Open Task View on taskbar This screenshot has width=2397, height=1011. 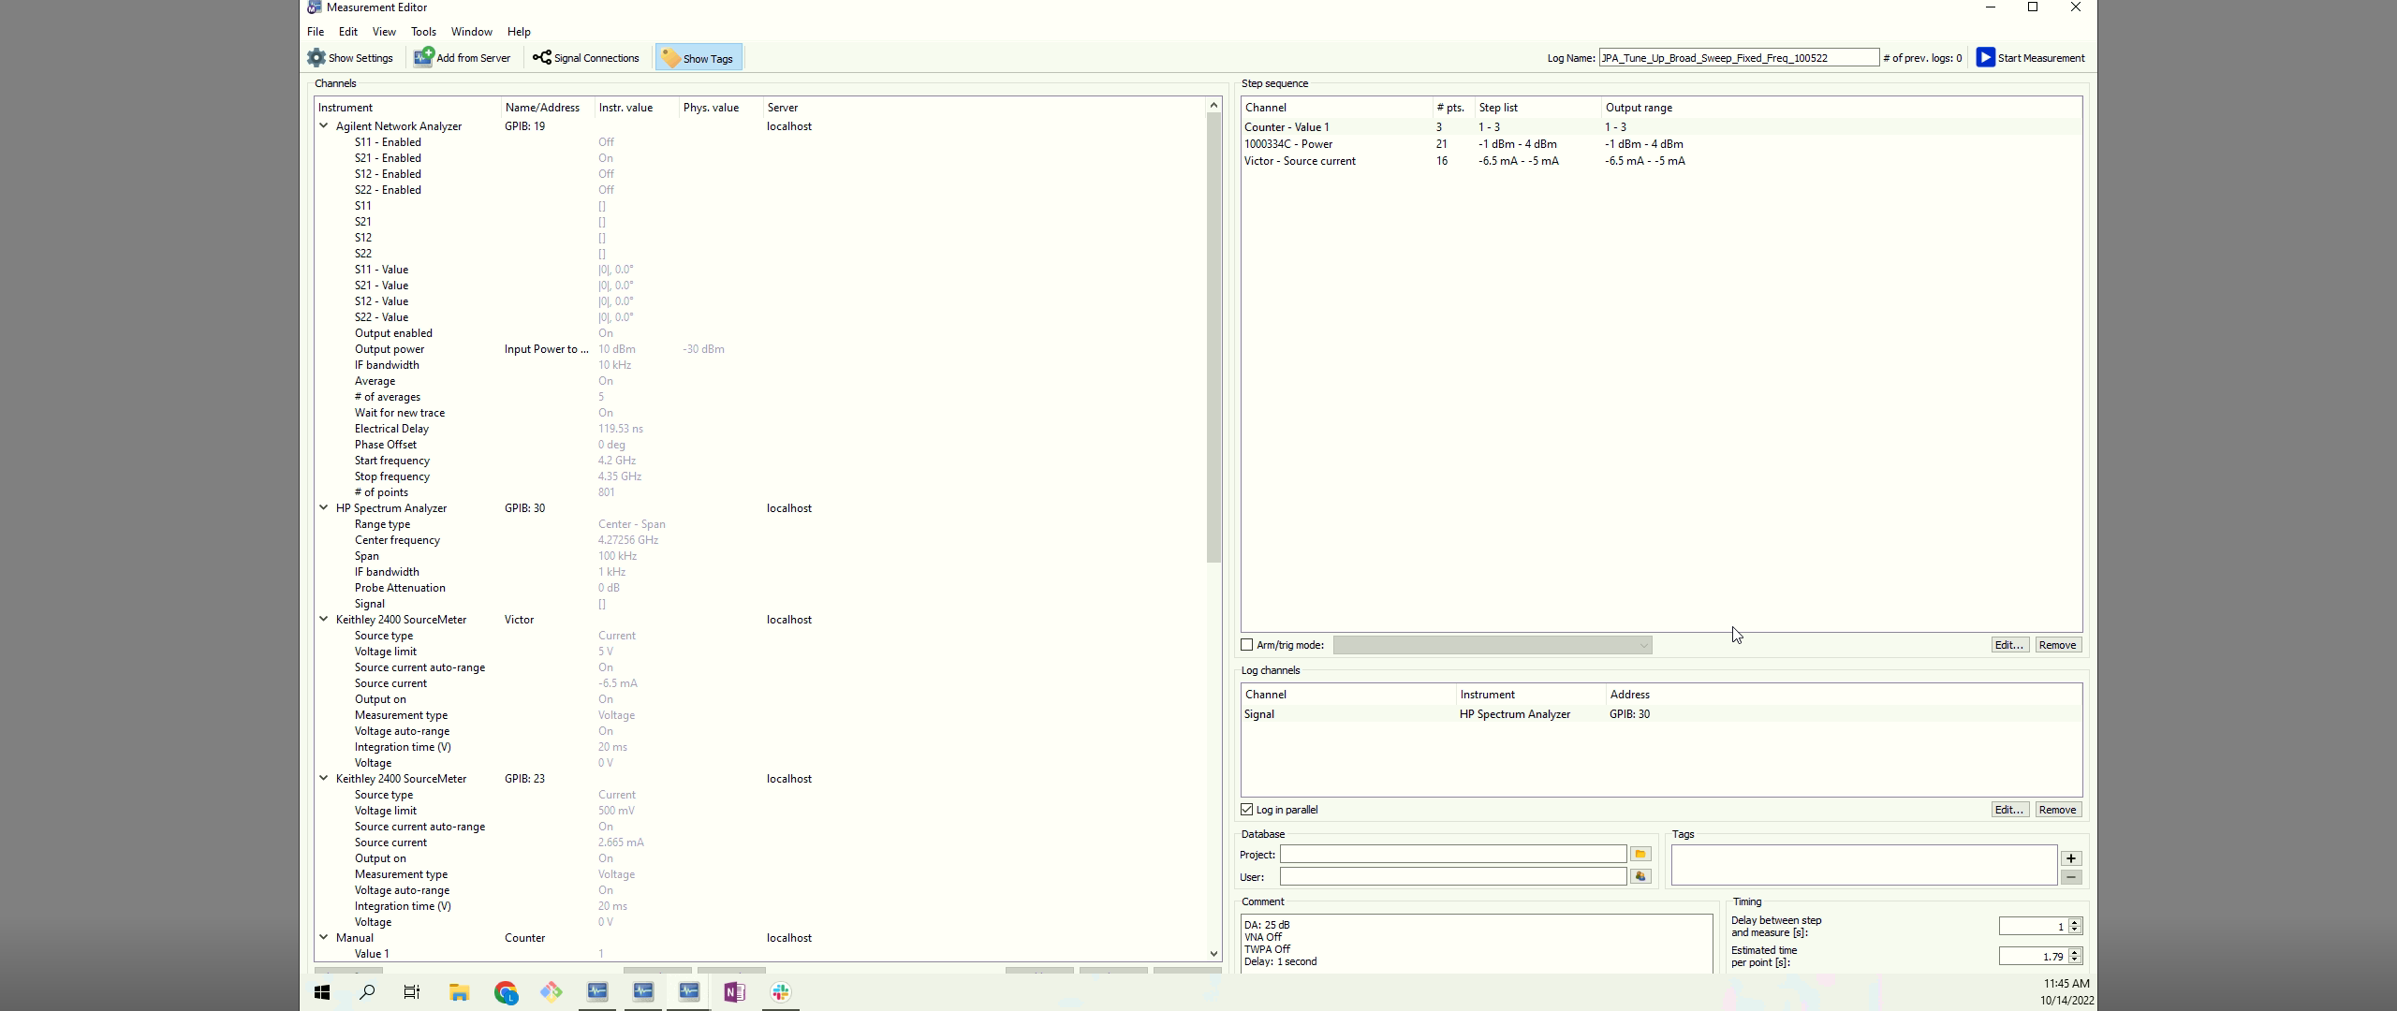pos(412,992)
